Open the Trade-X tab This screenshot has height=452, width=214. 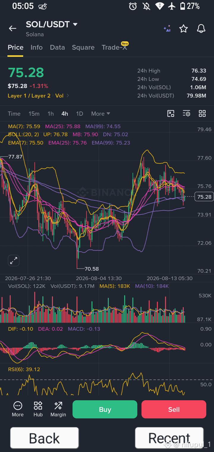114,48
